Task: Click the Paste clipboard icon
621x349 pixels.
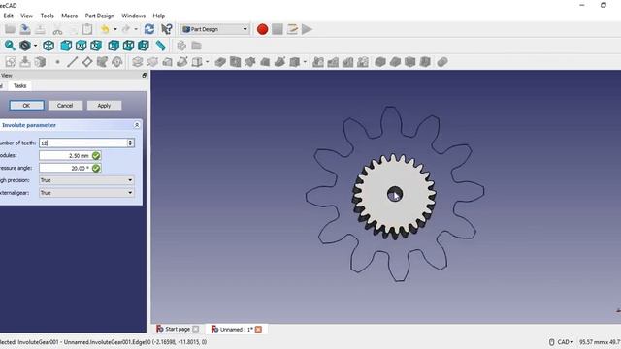Action: coord(87,29)
